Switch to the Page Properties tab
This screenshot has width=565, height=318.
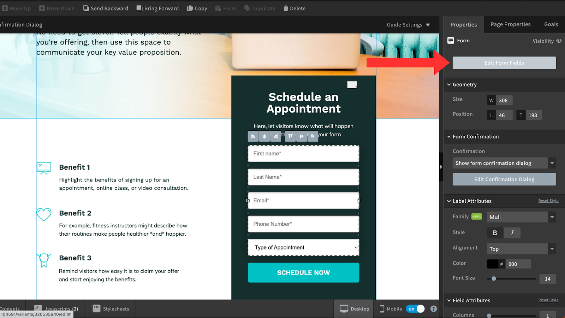(x=510, y=24)
